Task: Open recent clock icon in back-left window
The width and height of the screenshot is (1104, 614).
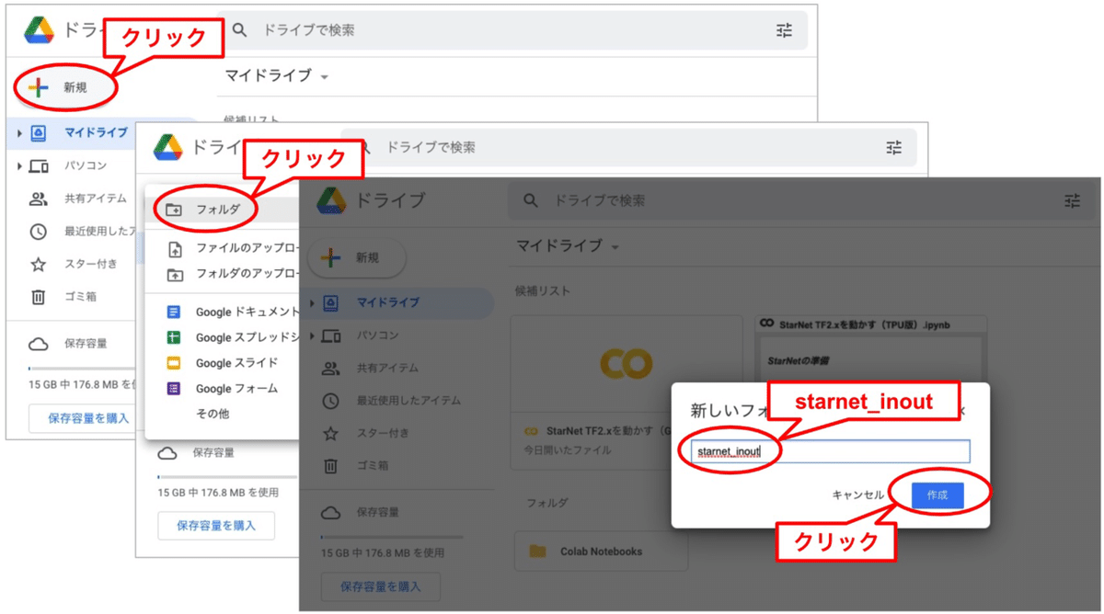Action: pyautogui.click(x=39, y=232)
